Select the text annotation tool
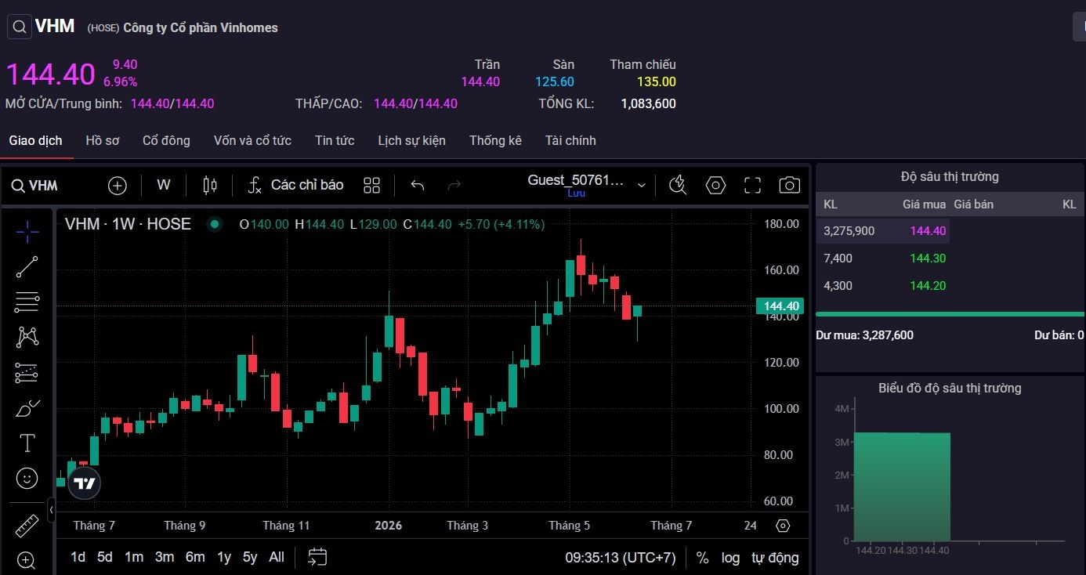1086x575 pixels. coord(27,443)
